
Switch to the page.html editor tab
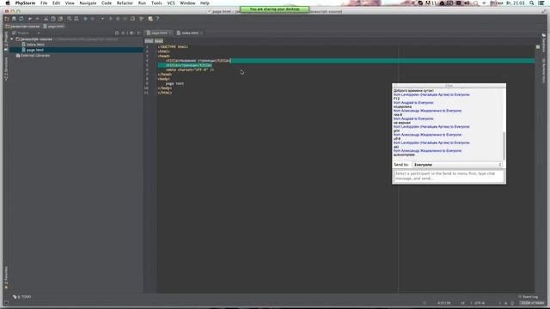point(159,33)
